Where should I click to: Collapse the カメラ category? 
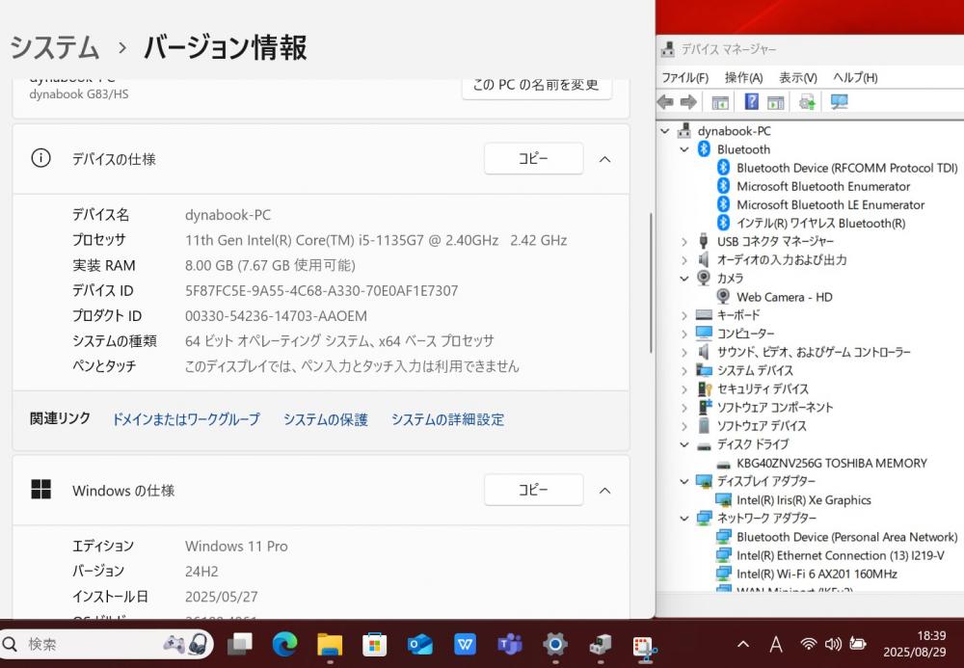click(x=684, y=279)
